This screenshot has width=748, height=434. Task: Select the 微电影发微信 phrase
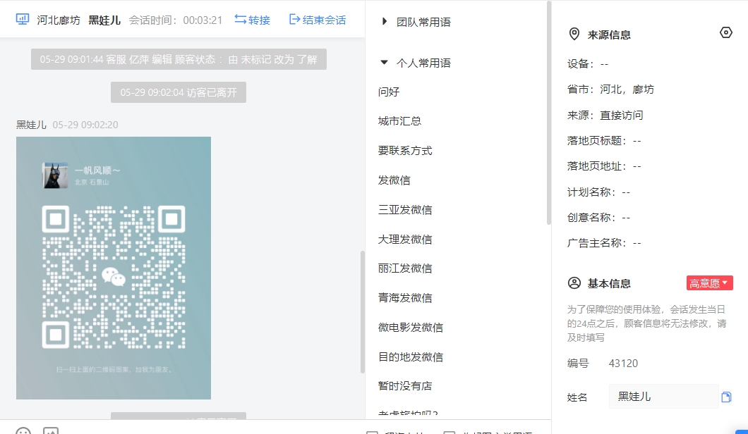click(x=411, y=328)
